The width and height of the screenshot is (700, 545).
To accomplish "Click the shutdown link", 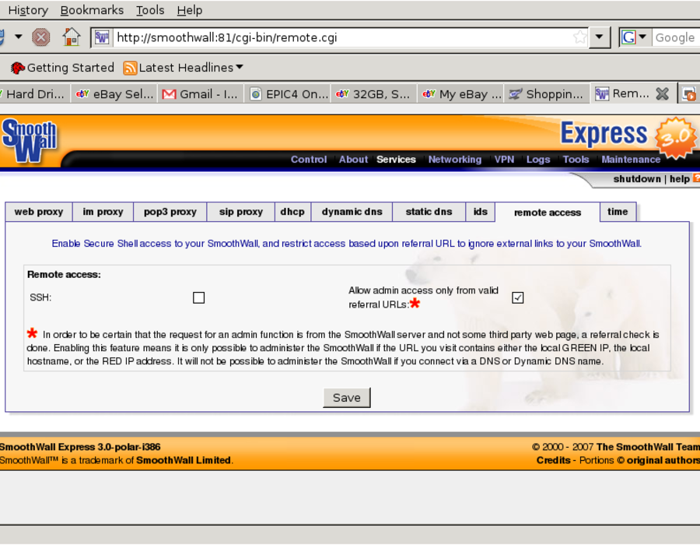I will [x=636, y=179].
